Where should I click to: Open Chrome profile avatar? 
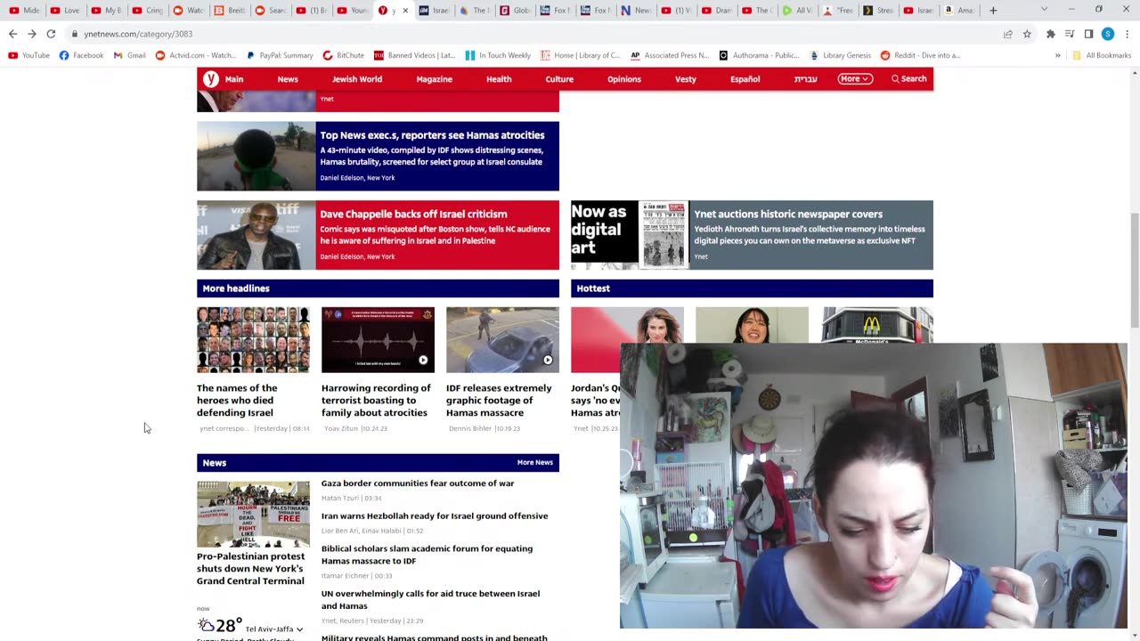(x=1107, y=34)
